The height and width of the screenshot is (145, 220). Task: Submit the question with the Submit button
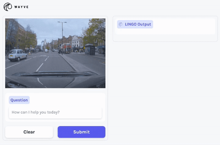click(x=81, y=132)
